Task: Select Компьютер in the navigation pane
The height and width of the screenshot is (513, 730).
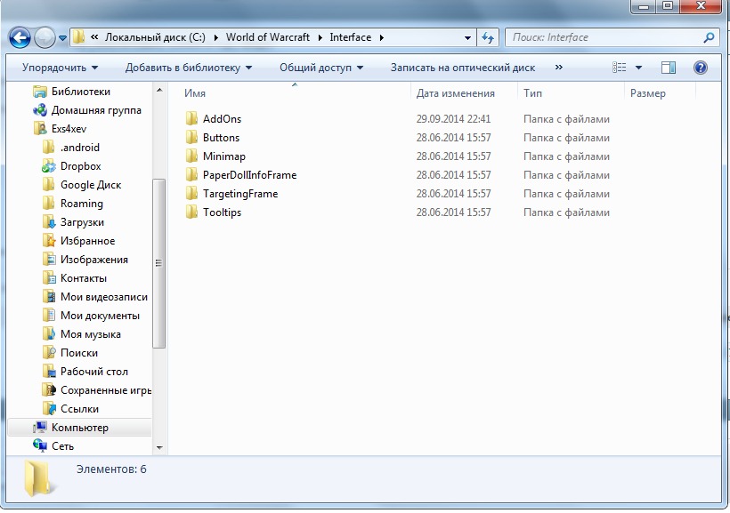Action: (79, 428)
